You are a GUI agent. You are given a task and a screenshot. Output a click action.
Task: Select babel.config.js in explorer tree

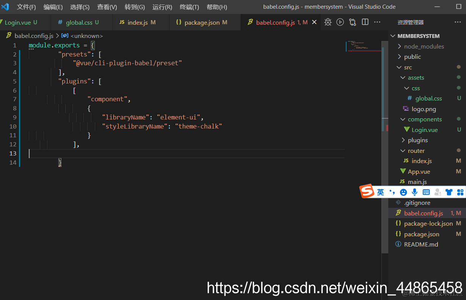427,213
